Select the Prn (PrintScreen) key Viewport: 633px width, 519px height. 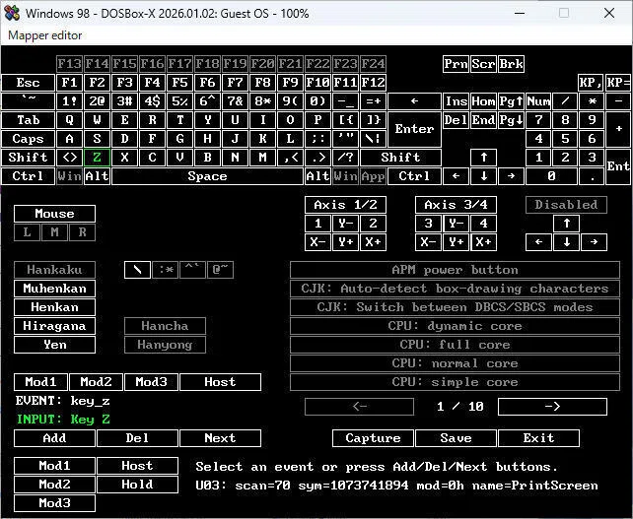point(456,64)
